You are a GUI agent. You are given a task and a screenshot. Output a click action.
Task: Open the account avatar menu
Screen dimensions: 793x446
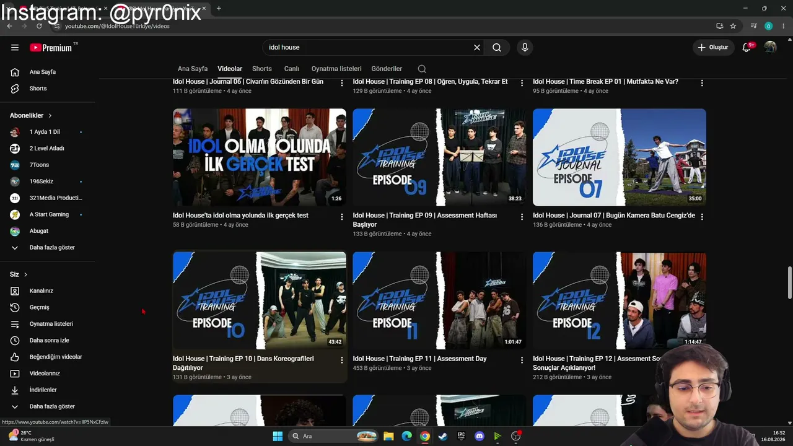(770, 47)
